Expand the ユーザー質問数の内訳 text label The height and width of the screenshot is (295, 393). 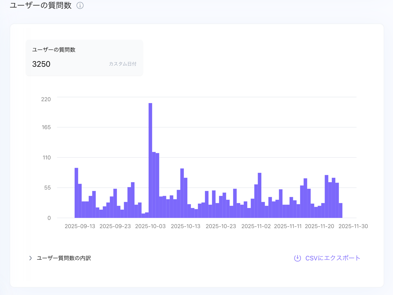[x=64, y=258]
